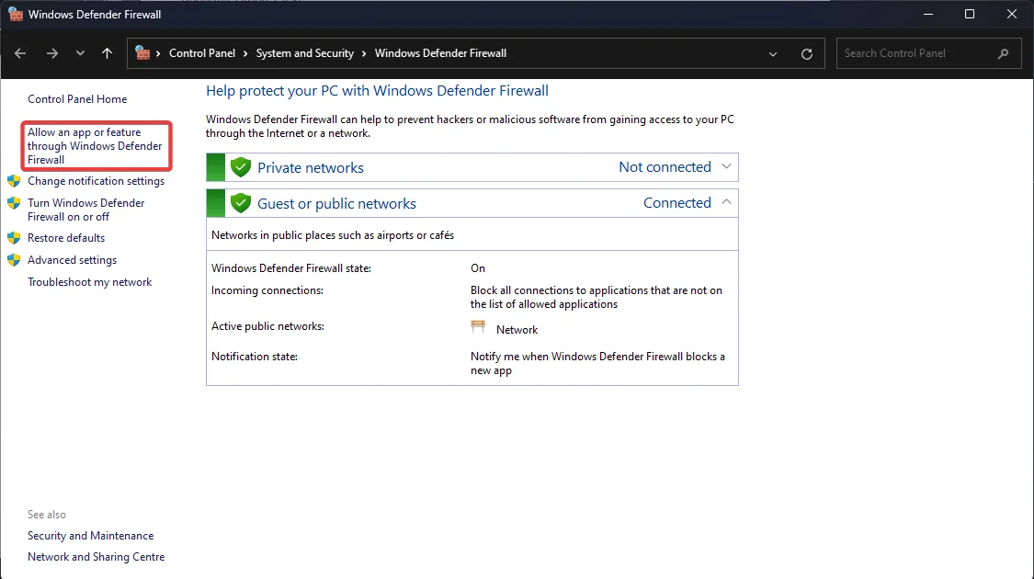Open Allow an app or feature through Firewall
This screenshot has width=1034, height=579.
95,146
